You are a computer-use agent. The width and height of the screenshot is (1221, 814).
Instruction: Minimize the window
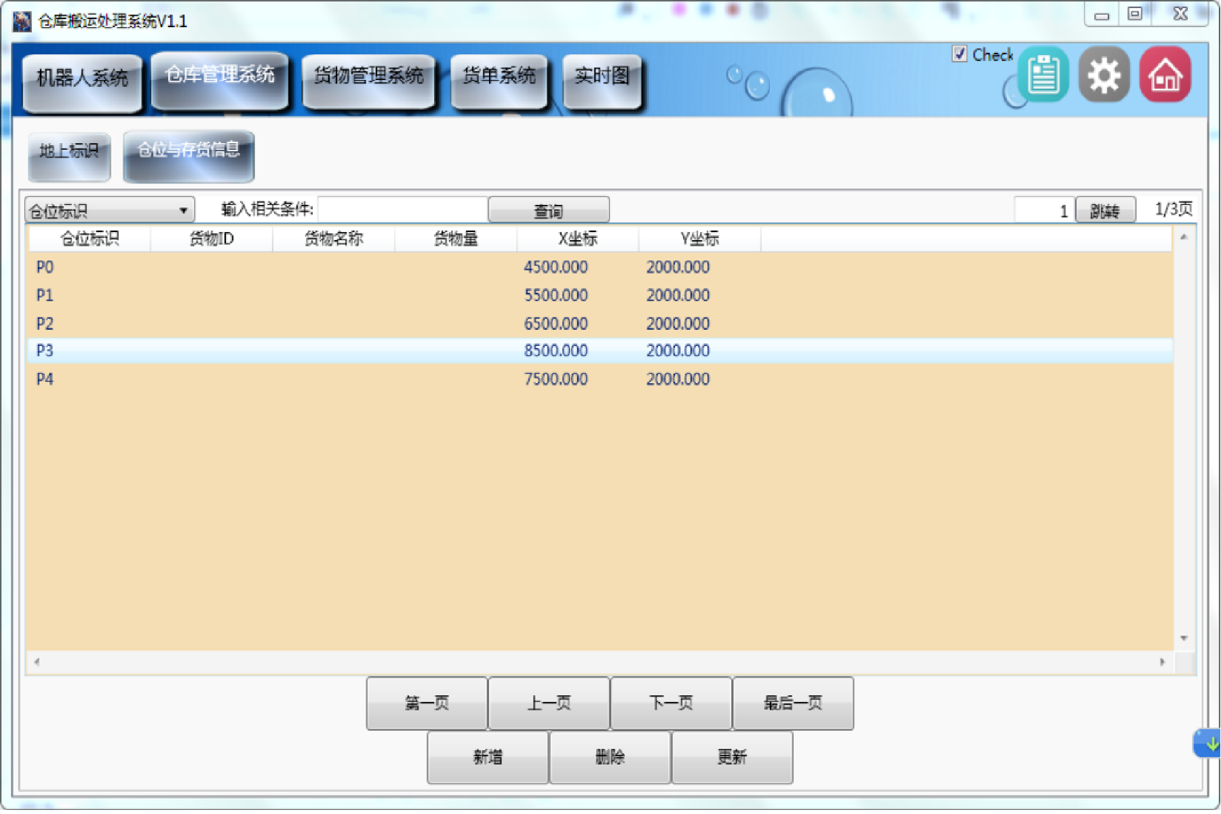pyautogui.click(x=1102, y=14)
